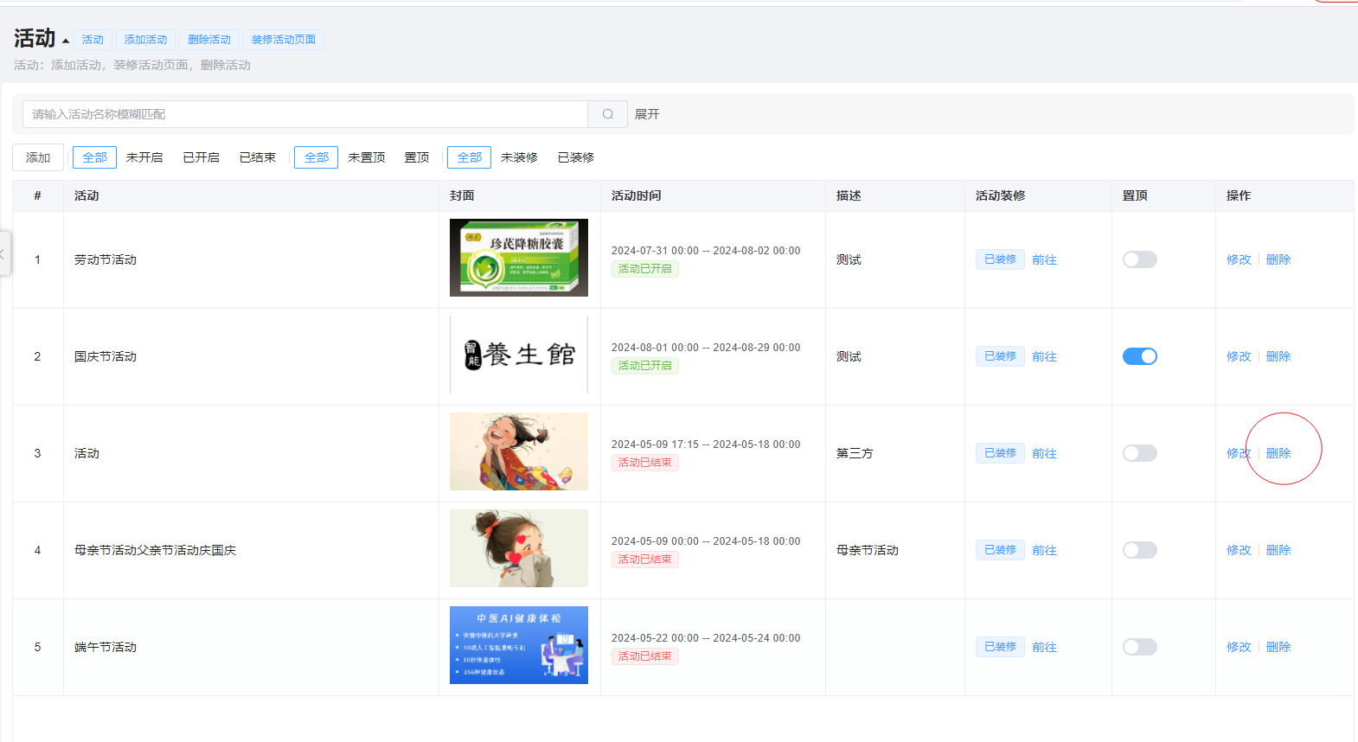Click 删除 for 母亲节活动父亲节活动庆国庆
The image size is (1358, 742).
click(1278, 550)
